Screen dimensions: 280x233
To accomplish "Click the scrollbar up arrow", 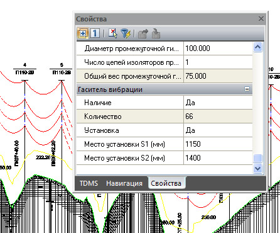I will point(257,47).
